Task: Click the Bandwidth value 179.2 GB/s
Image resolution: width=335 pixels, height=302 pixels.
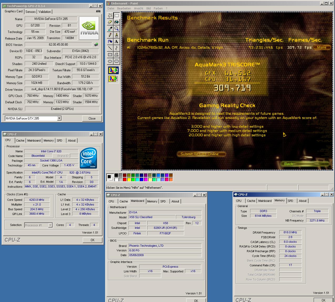Action: (86, 83)
